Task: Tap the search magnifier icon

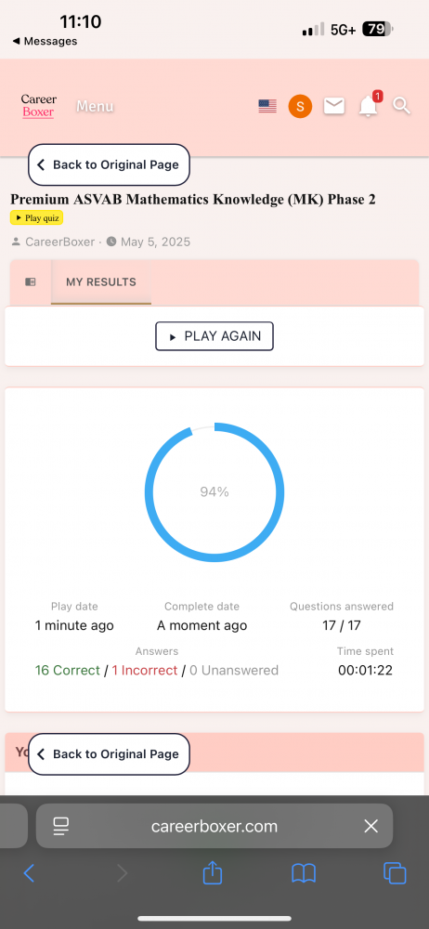Action: pyautogui.click(x=402, y=106)
